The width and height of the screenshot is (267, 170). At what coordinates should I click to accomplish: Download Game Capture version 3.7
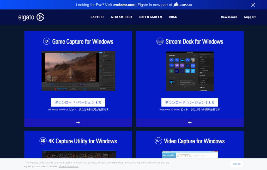point(78,102)
